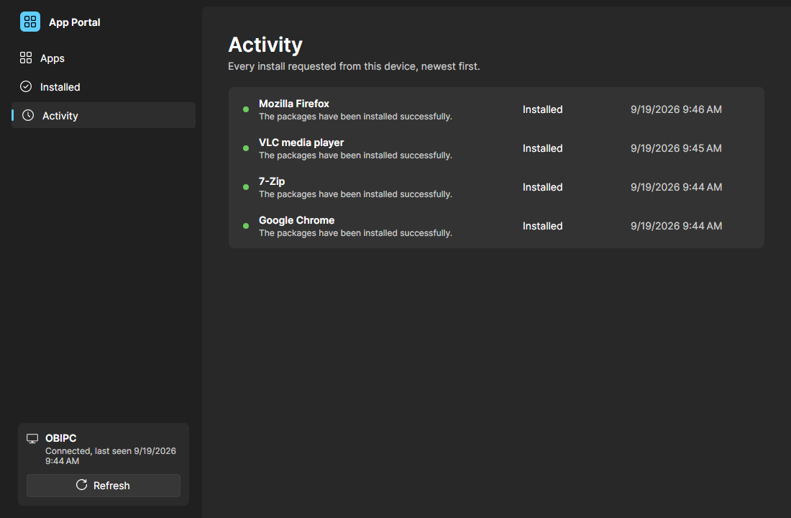Select the Google Chrome entry name

pos(296,220)
